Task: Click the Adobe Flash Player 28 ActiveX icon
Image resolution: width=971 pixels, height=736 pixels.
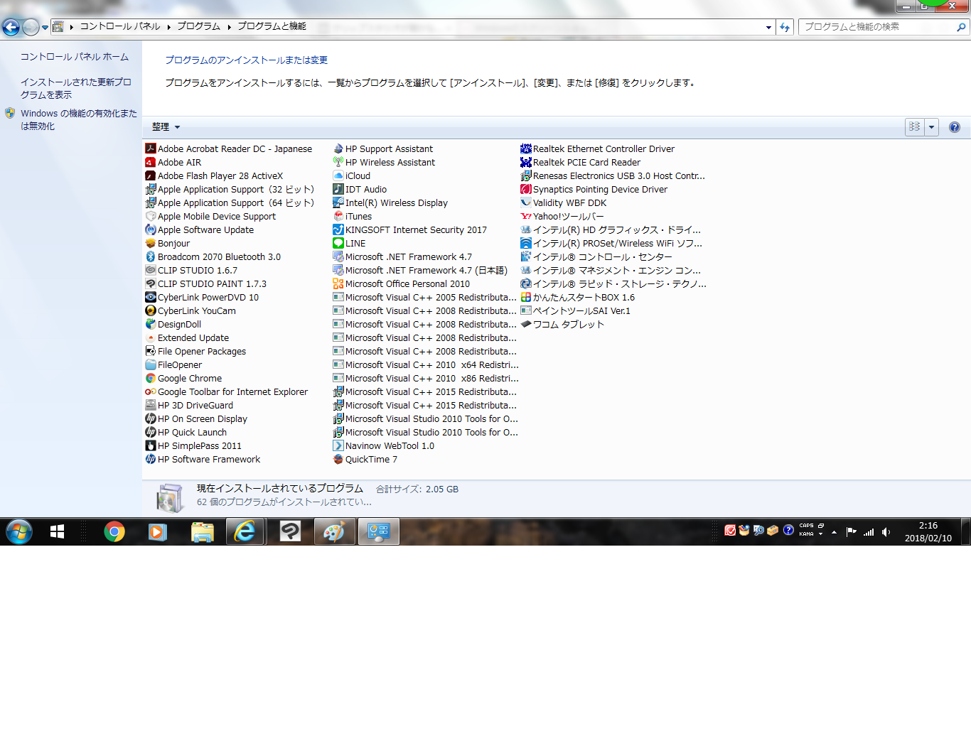Action: coord(151,175)
